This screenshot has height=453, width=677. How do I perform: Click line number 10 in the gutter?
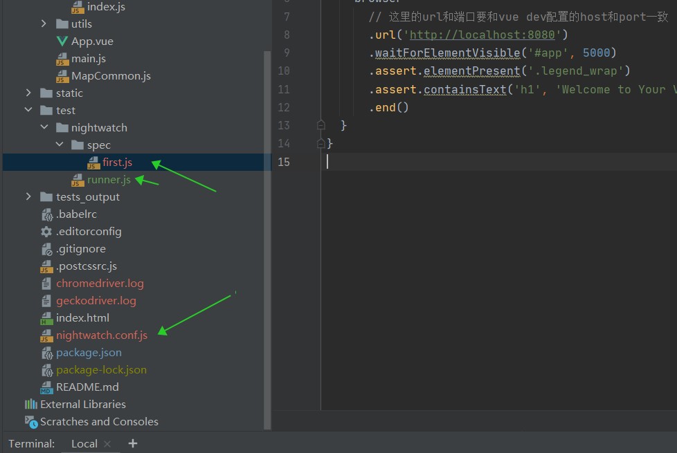coord(284,71)
